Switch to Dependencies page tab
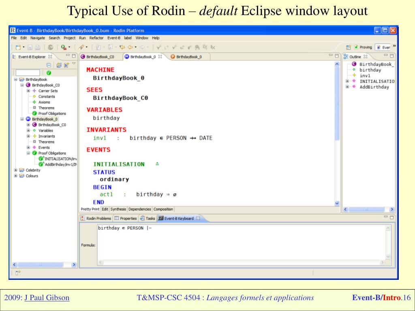The width and height of the screenshot is (415, 311). pyautogui.click(x=139, y=209)
